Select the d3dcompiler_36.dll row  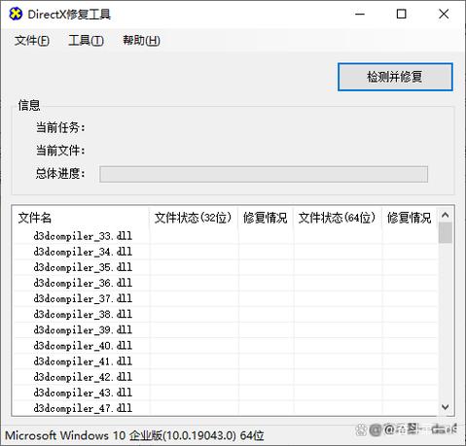226,283
